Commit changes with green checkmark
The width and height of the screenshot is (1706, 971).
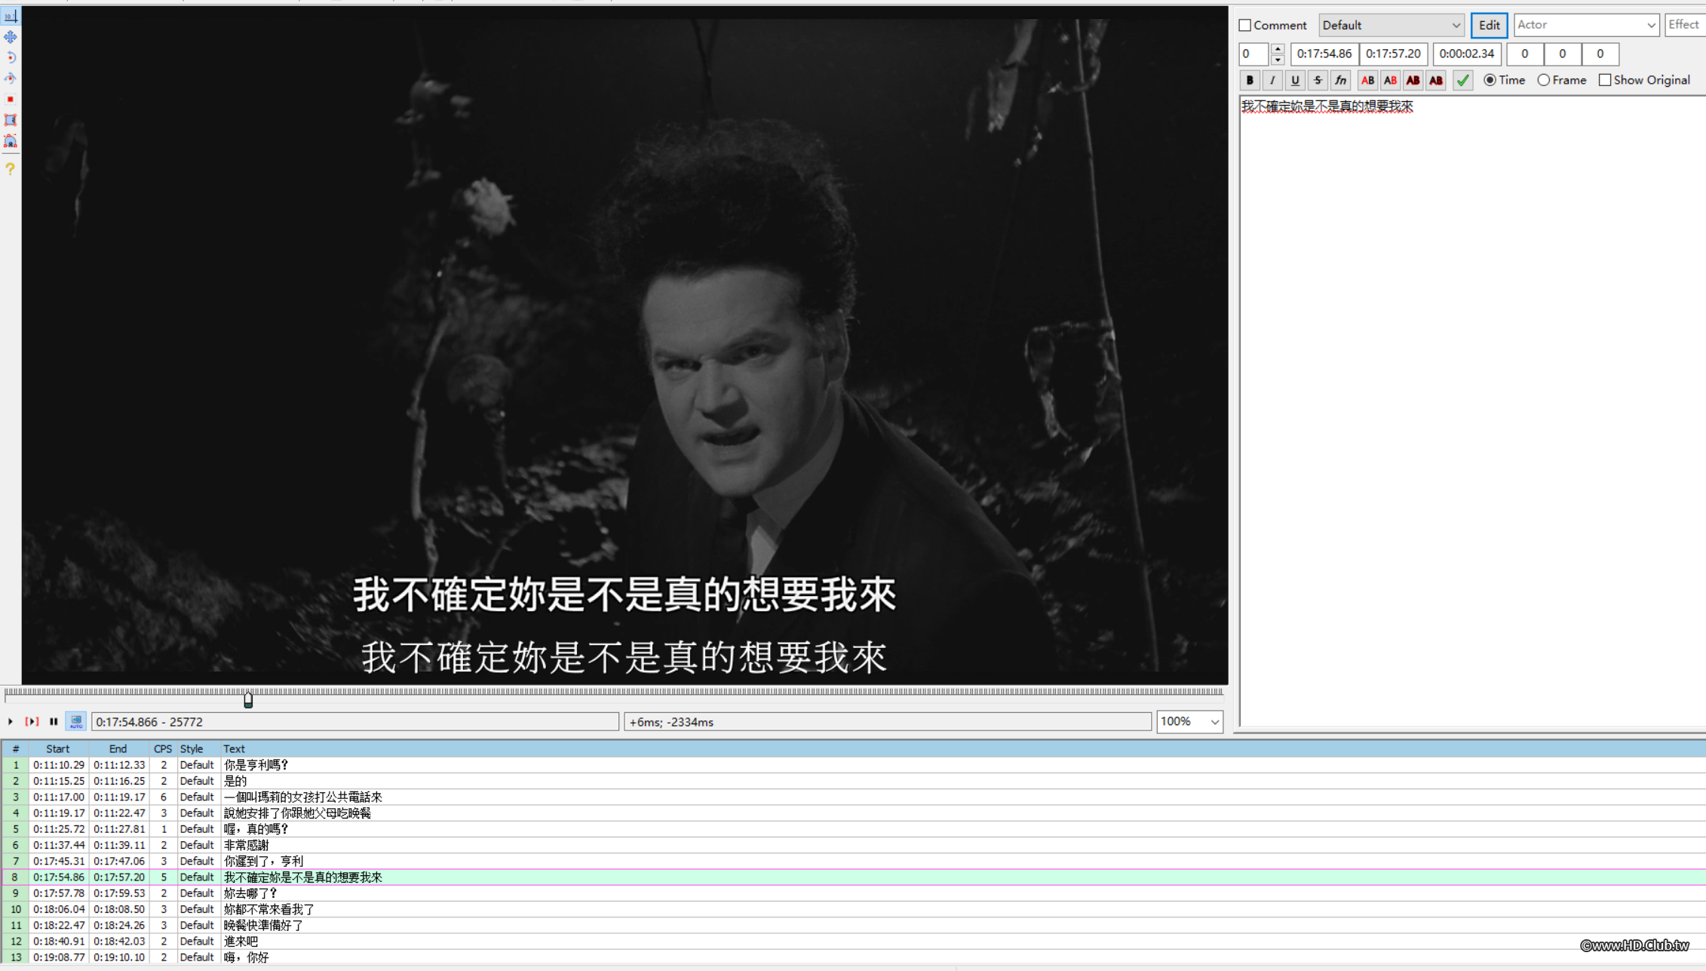point(1462,80)
